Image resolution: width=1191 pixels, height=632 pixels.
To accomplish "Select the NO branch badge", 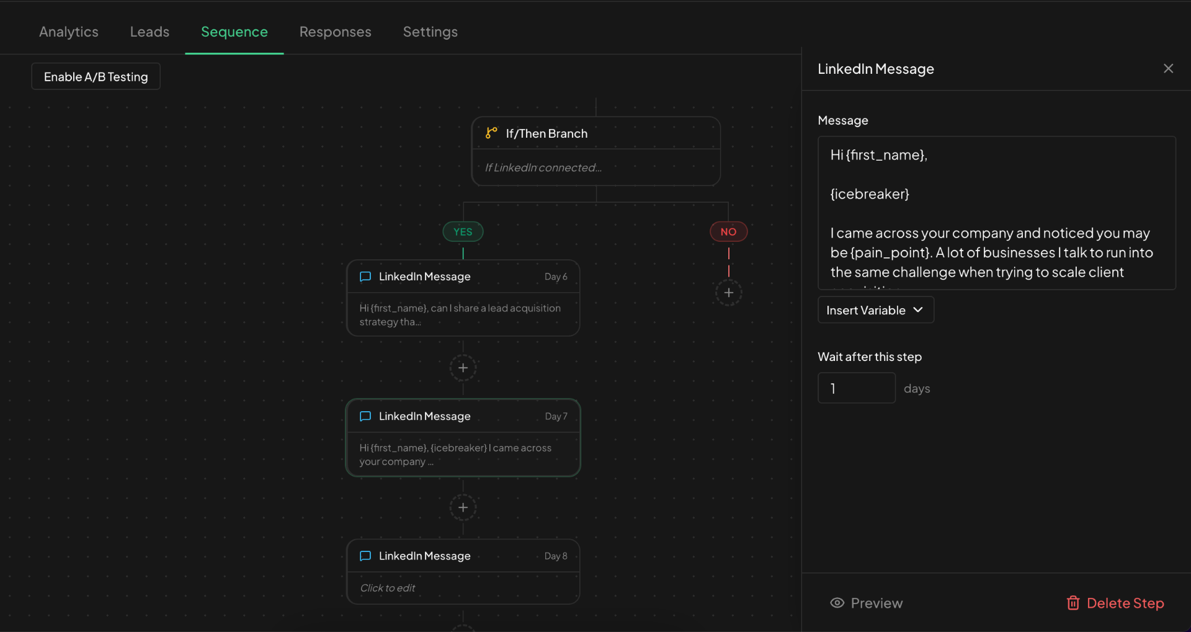I will coord(729,232).
